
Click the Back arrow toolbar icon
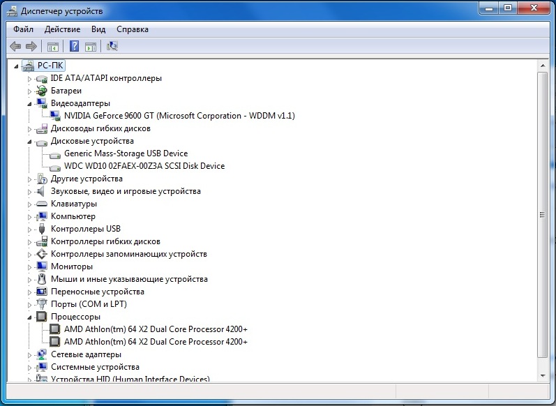point(15,46)
